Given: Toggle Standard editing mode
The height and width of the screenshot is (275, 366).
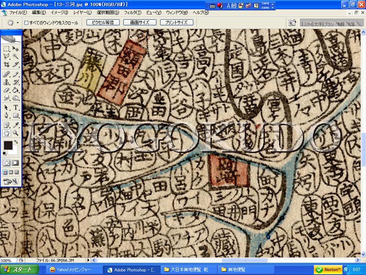Looking at the screenshot, I should click(x=6, y=163).
